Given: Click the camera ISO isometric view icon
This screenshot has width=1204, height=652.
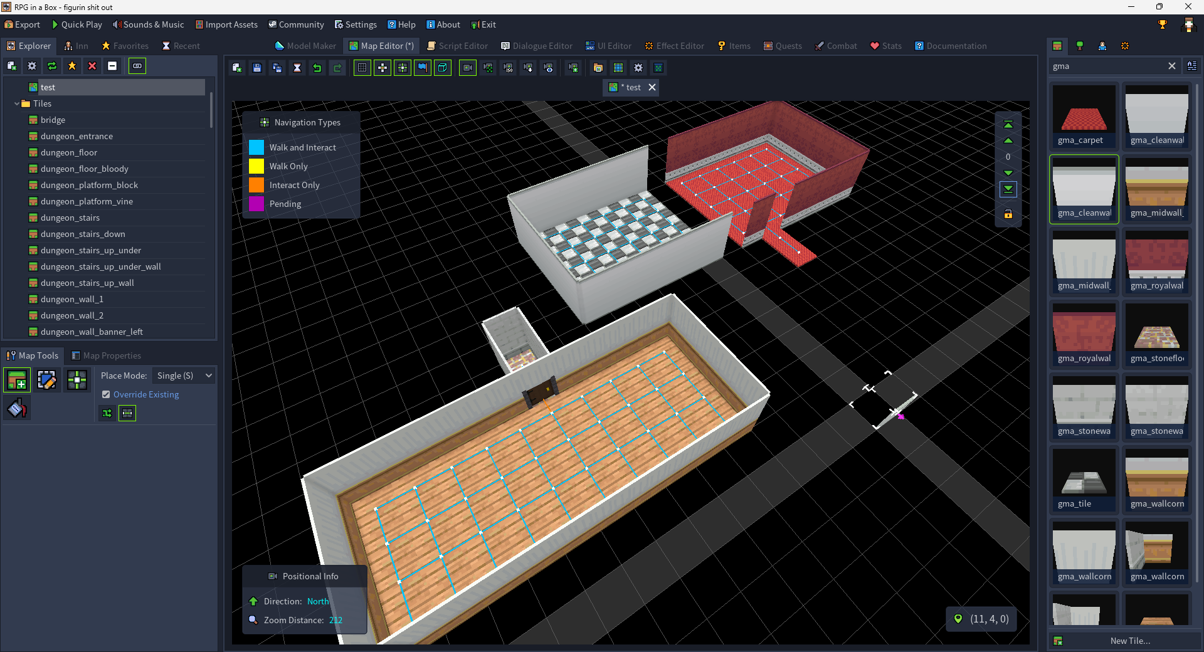Looking at the screenshot, I should pos(509,68).
